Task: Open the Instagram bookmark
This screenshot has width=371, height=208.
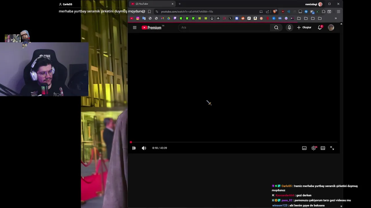Action: point(138,18)
